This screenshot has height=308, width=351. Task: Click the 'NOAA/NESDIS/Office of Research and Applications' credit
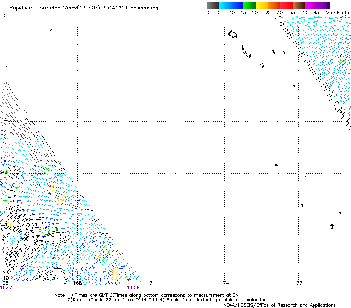coord(279,305)
